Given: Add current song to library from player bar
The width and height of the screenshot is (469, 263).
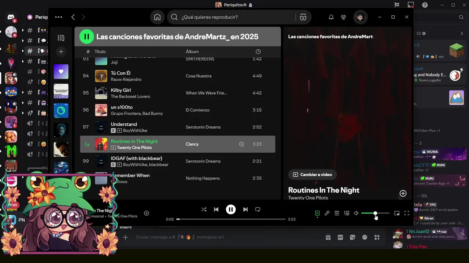Looking at the screenshot, I should (x=147, y=213).
